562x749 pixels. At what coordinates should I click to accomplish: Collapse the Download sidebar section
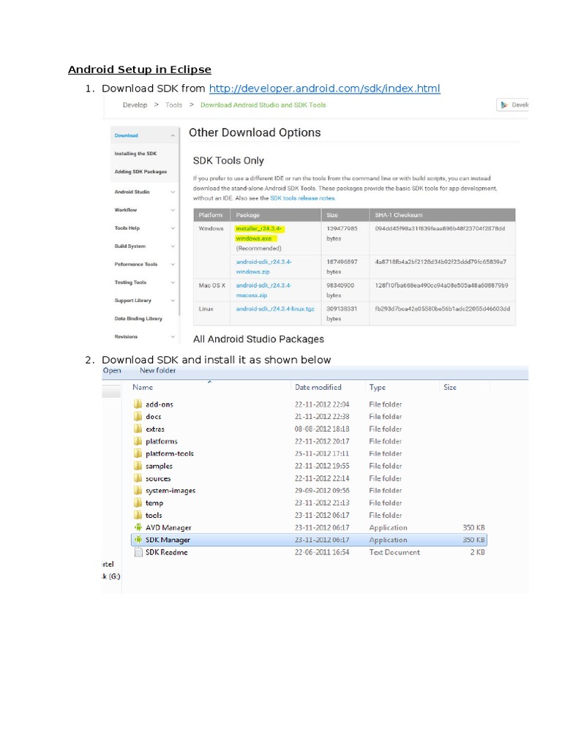click(173, 135)
